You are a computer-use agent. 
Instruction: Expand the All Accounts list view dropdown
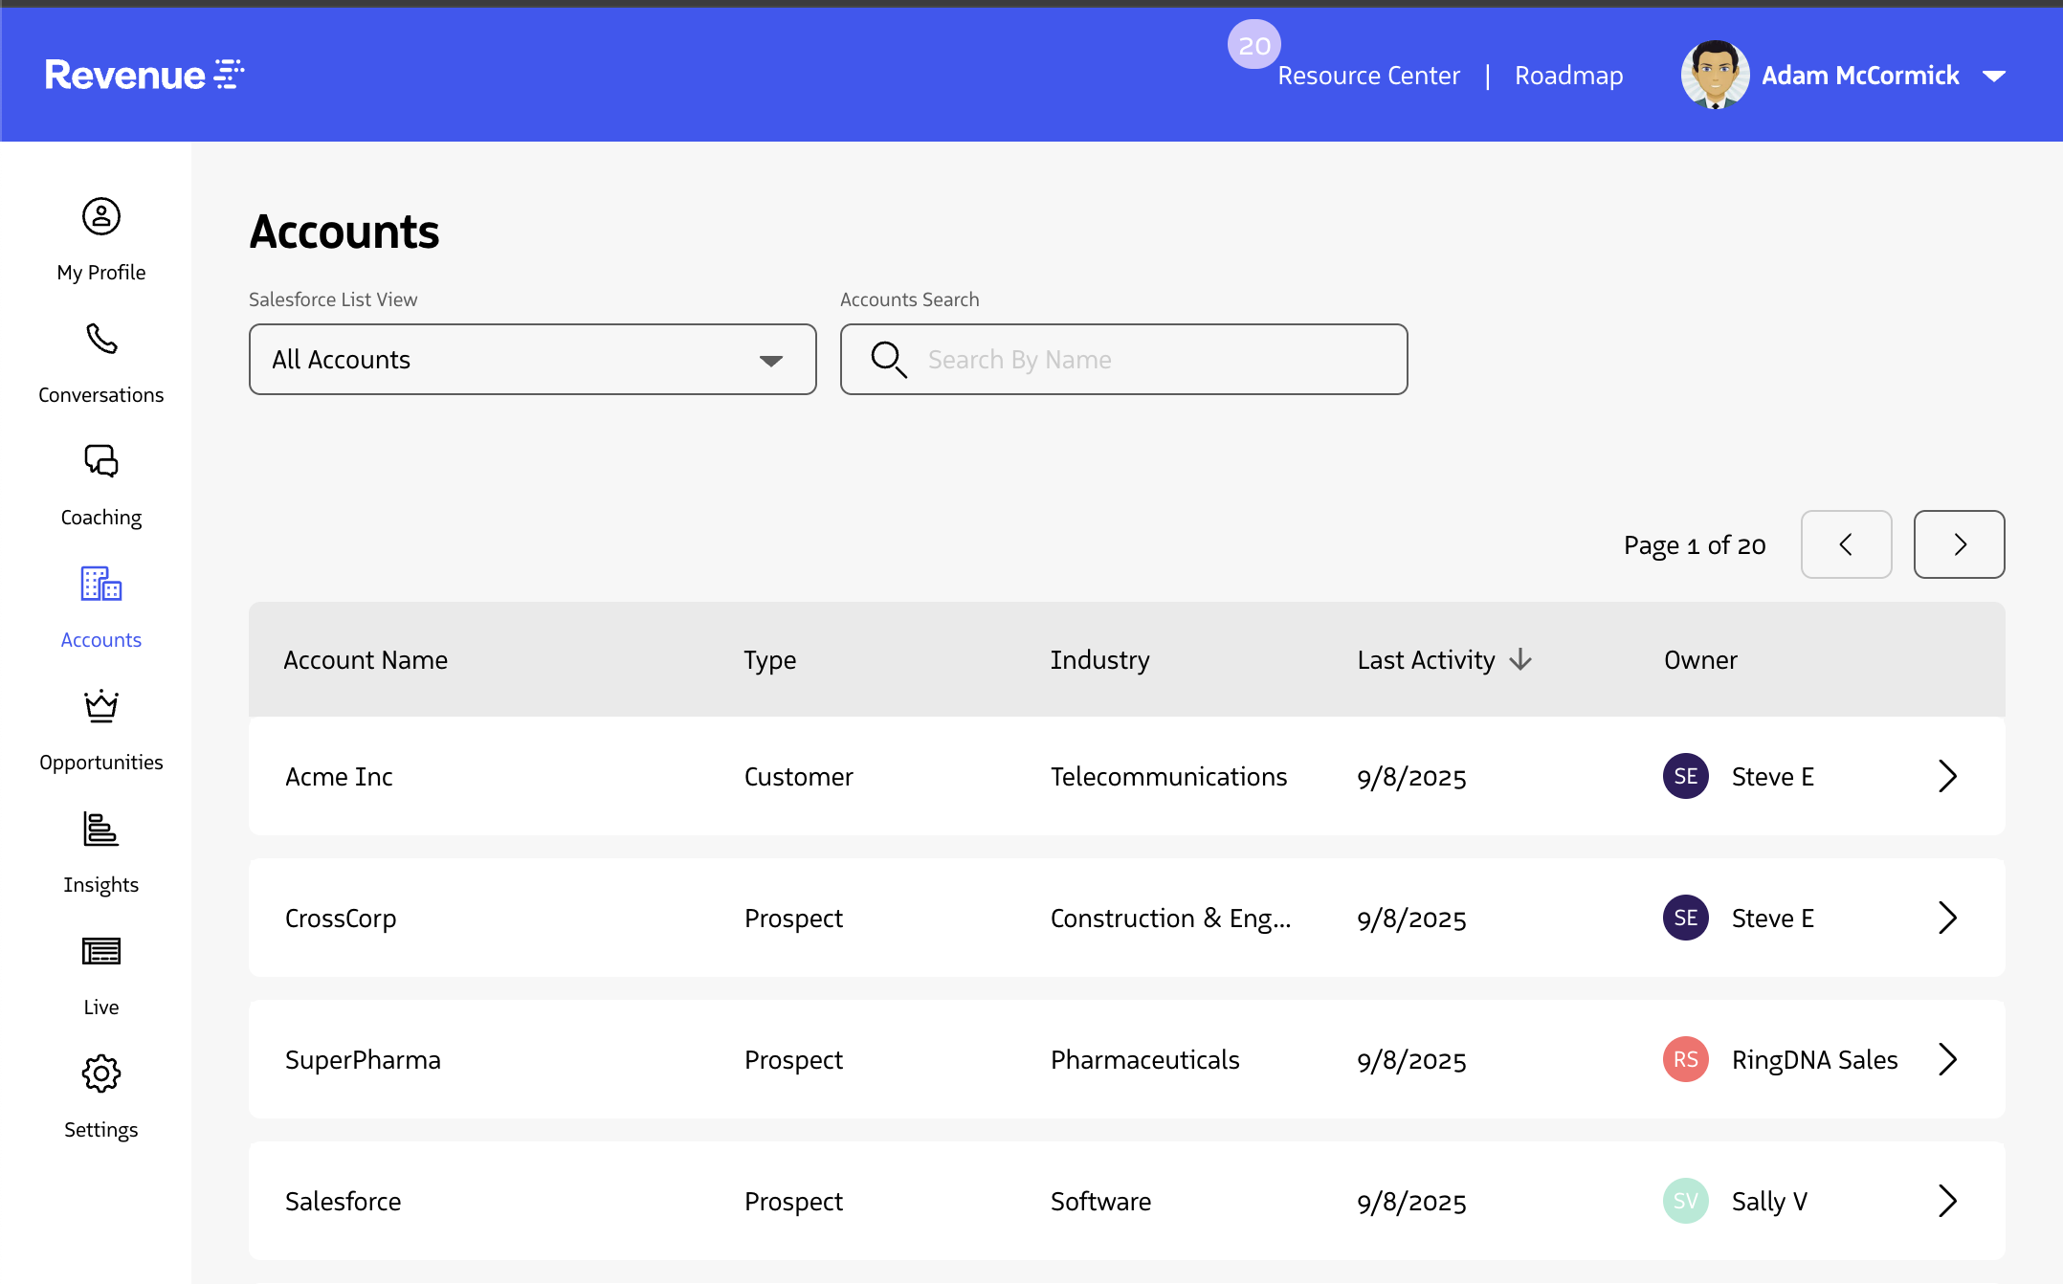532,360
